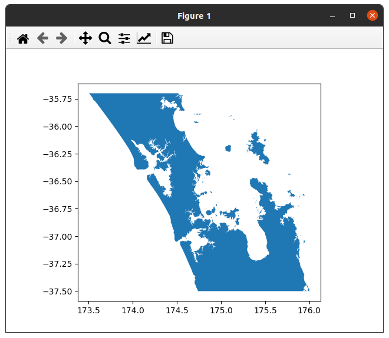The image size is (389, 338).
Task: Minimize the Figure 1 window
Action: [332, 16]
